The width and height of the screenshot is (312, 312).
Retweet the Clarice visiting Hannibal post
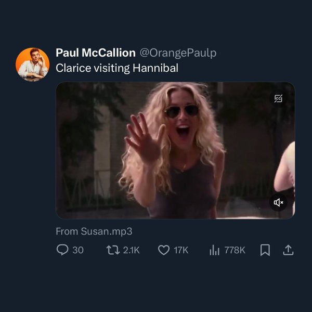tap(112, 250)
